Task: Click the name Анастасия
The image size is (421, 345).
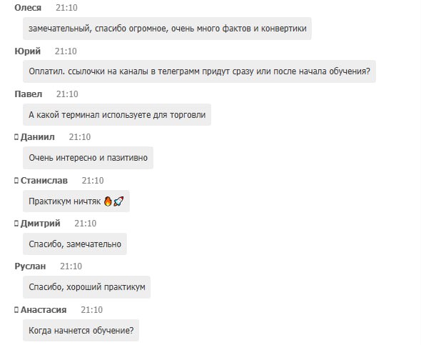Action: point(44,310)
